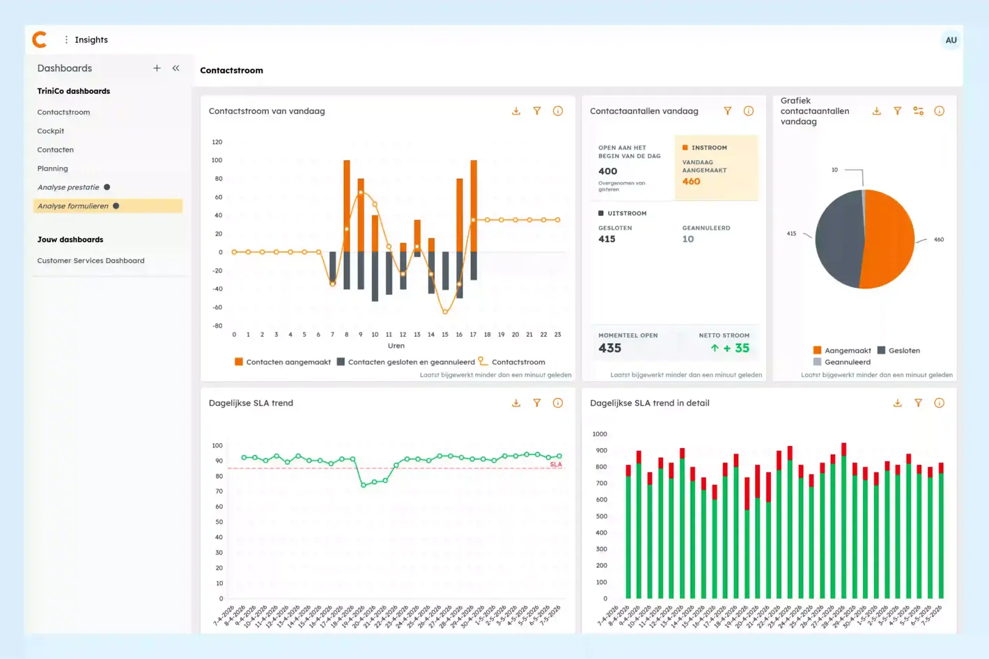Screen dimensions: 989x659
Task: Collapse the Dashboards sidebar
Action: coord(176,68)
